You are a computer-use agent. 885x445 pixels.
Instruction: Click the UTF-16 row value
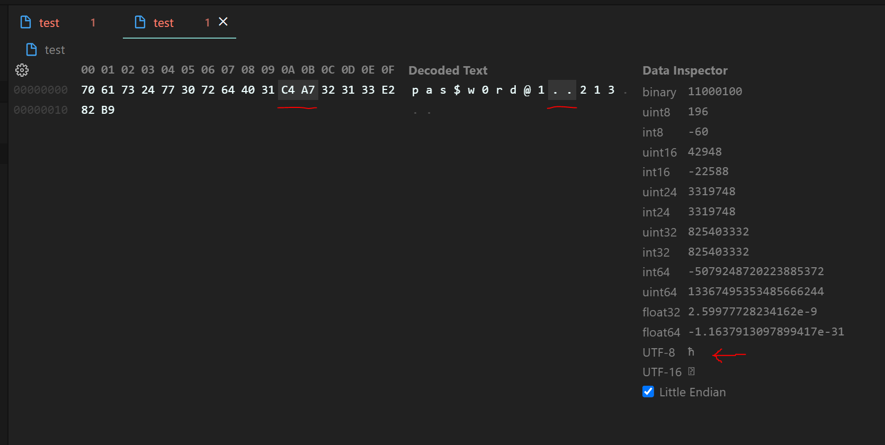pyautogui.click(x=691, y=371)
